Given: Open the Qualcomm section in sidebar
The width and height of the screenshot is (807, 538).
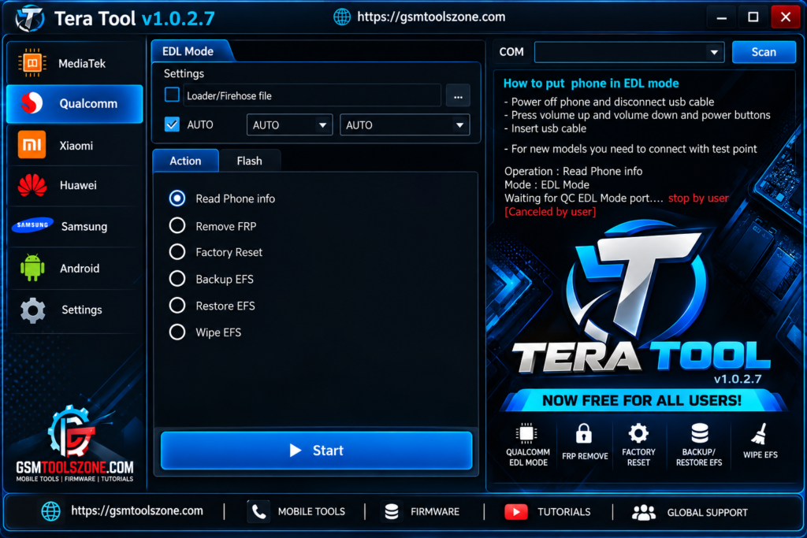Looking at the screenshot, I should click(75, 103).
